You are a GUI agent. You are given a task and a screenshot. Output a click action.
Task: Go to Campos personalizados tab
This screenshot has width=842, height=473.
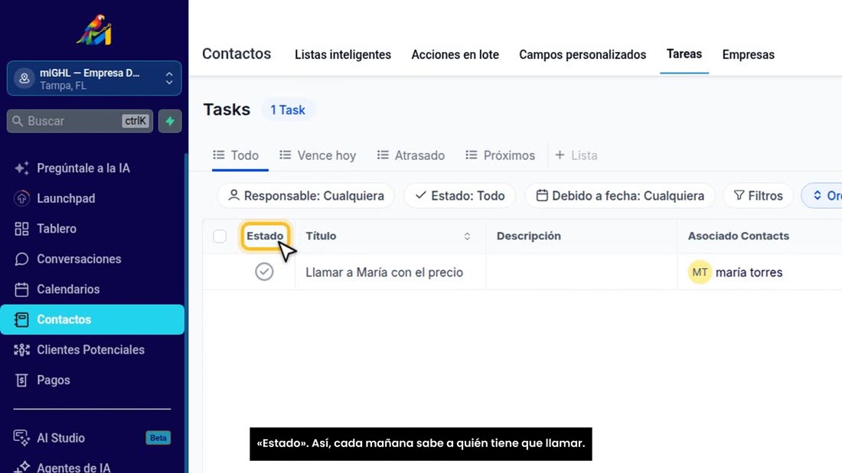pos(583,55)
